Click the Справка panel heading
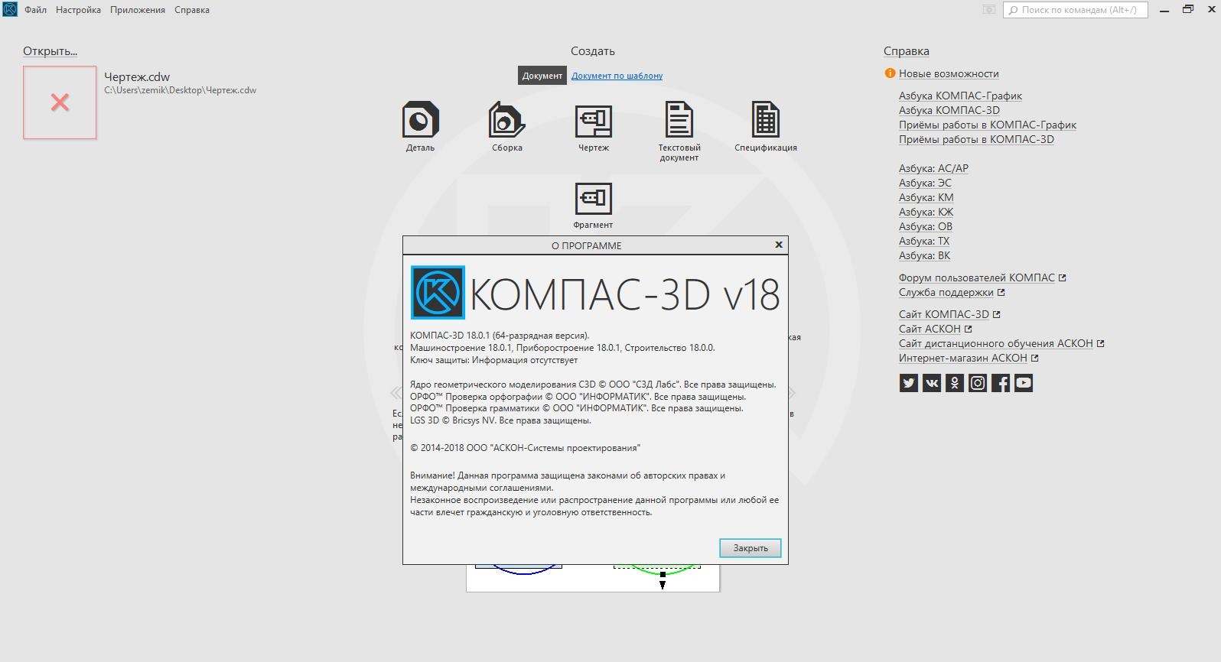Viewport: 1221px width, 662px height. click(x=906, y=51)
